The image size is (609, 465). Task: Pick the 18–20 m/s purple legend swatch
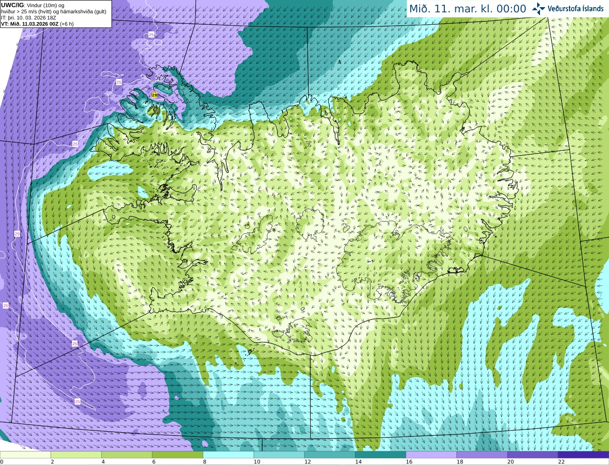pos(482,455)
